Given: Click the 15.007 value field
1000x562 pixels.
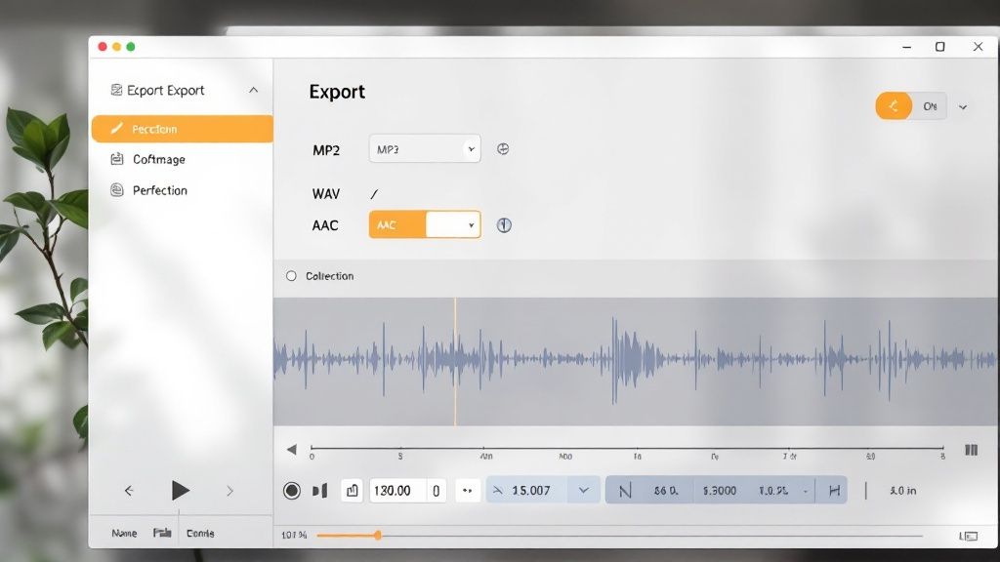Looking at the screenshot, I should tap(528, 491).
